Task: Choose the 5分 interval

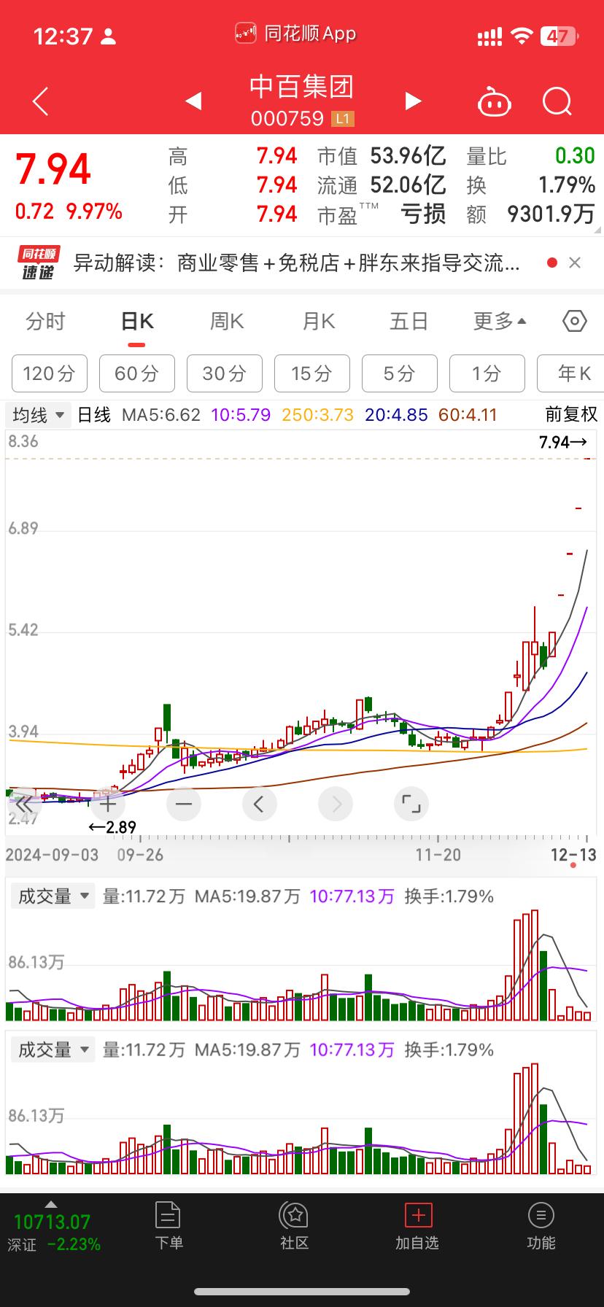Action: [400, 373]
